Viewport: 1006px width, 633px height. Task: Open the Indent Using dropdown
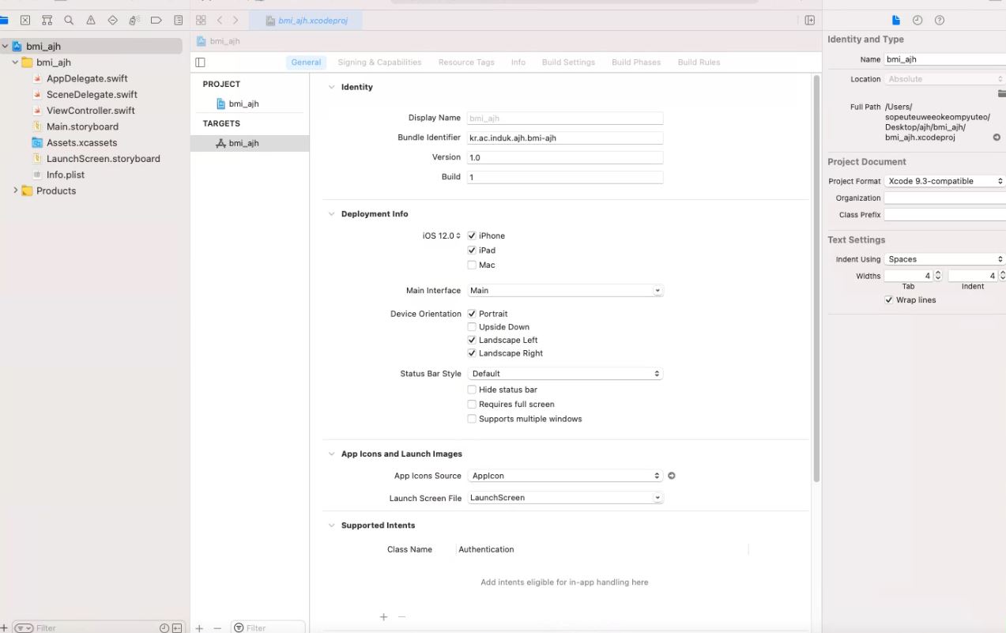[944, 259]
